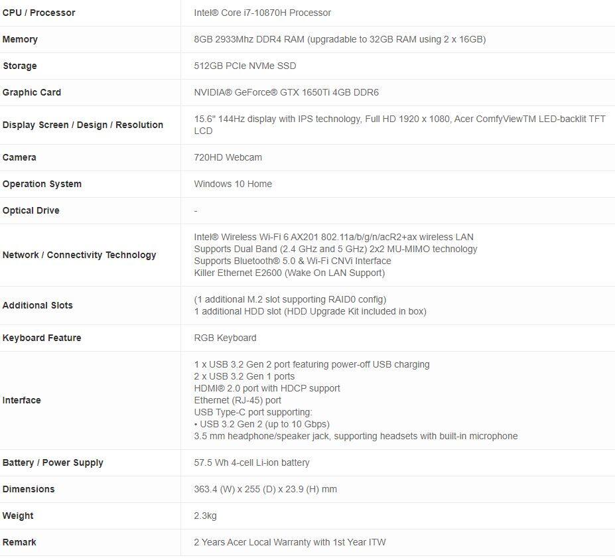615x560 pixels.
Task: Click the CPU / Processor row label
Action: (x=38, y=13)
